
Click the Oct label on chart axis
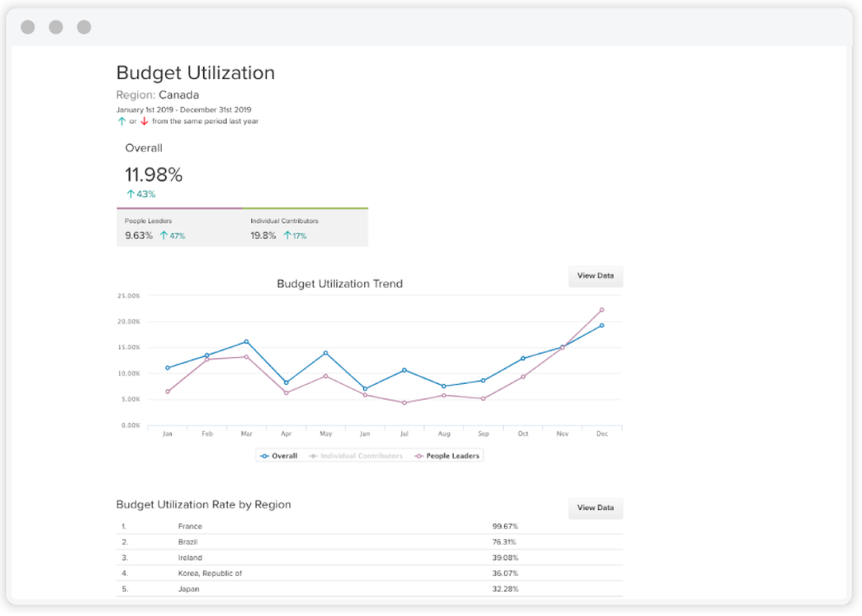click(523, 434)
